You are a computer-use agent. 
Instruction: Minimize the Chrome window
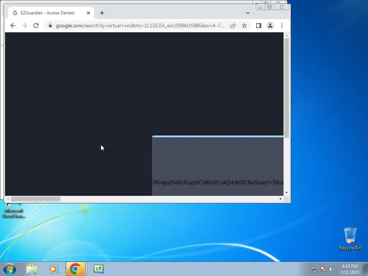click(x=261, y=7)
